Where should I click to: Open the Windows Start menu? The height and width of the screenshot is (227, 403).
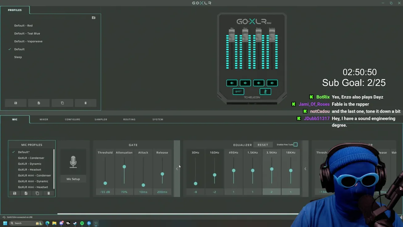(x=5, y=223)
